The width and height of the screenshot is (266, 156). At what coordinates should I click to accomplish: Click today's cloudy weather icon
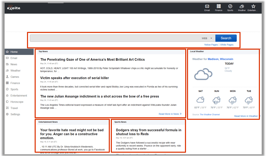coord(203,74)
